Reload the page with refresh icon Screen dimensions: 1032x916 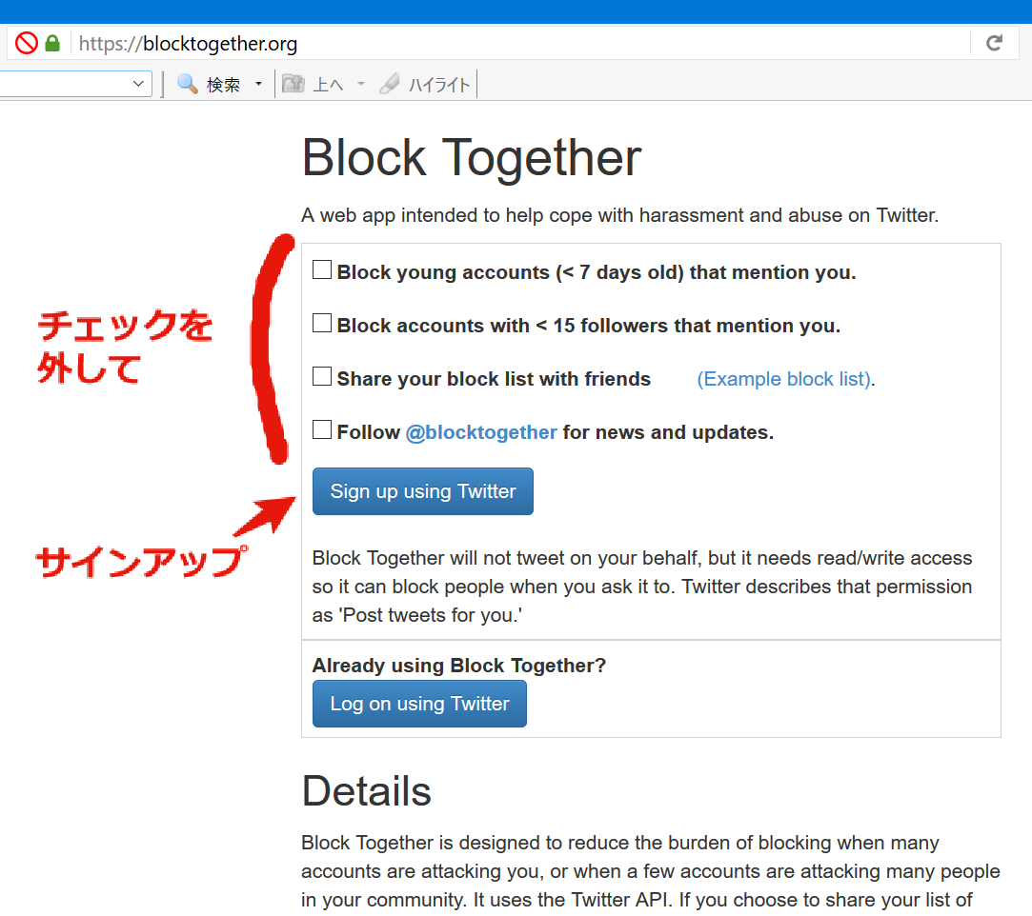(x=994, y=44)
